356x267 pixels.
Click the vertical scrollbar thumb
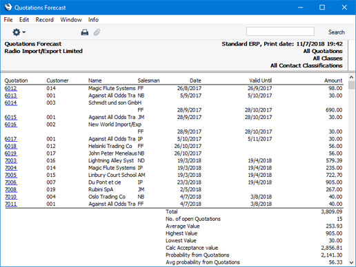coord(351,85)
